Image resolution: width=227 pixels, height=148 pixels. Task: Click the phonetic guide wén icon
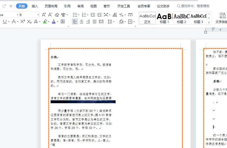63,15
